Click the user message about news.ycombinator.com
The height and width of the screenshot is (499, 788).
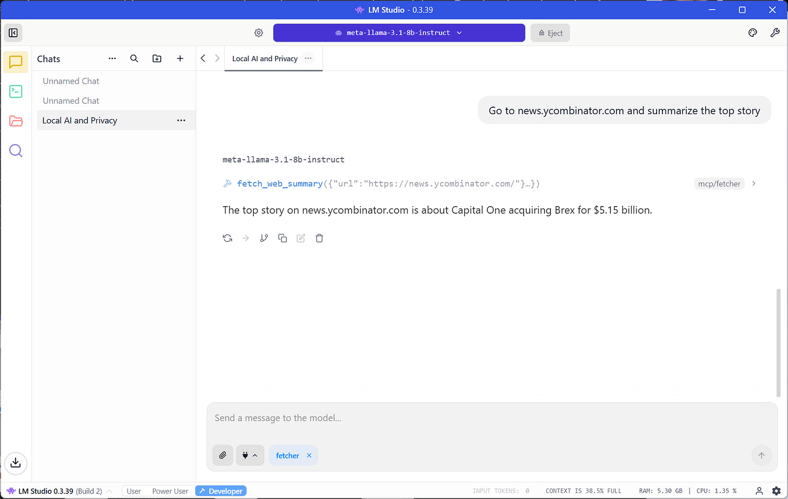pyautogui.click(x=624, y=110)
